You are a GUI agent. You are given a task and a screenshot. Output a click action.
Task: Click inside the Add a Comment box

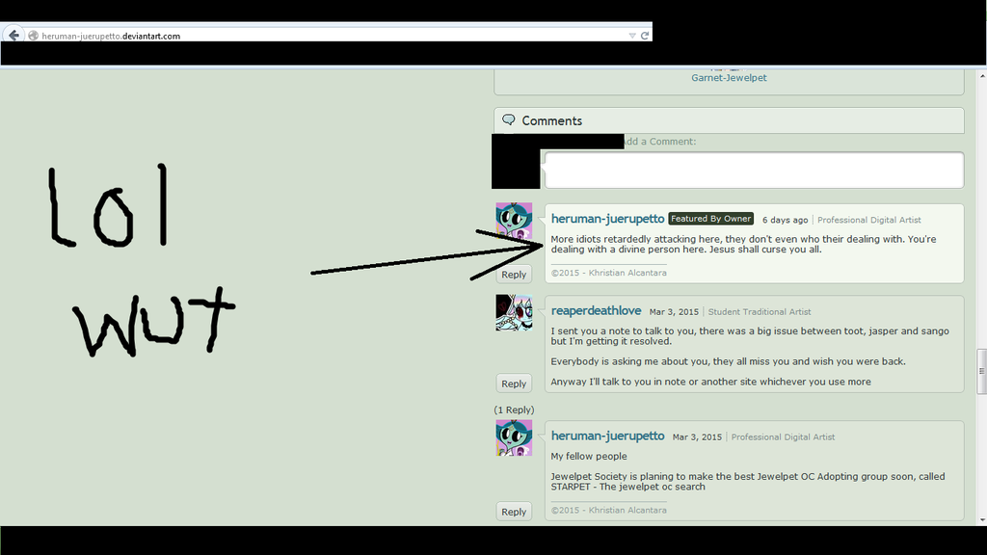(754, 171)
